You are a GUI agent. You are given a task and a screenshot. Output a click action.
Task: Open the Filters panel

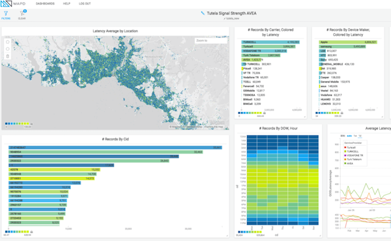tap(6, 15)
